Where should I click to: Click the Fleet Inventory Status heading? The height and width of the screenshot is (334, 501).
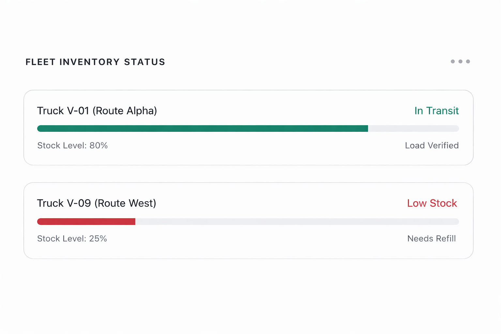pos(95,62)
